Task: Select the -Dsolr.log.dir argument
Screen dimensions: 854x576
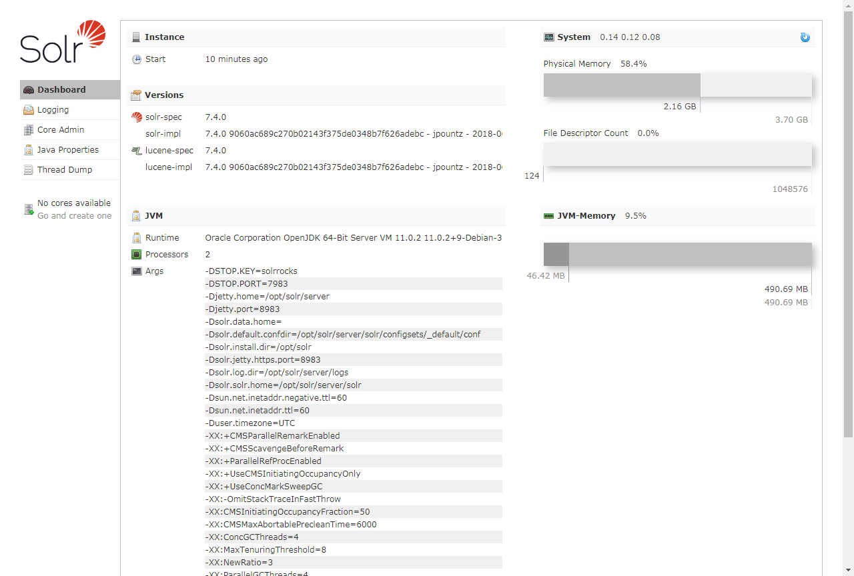Action: click(277, 373)
